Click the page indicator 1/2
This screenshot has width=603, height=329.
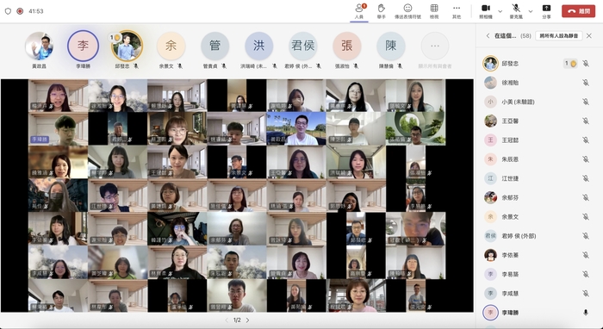tap(237, 320)
